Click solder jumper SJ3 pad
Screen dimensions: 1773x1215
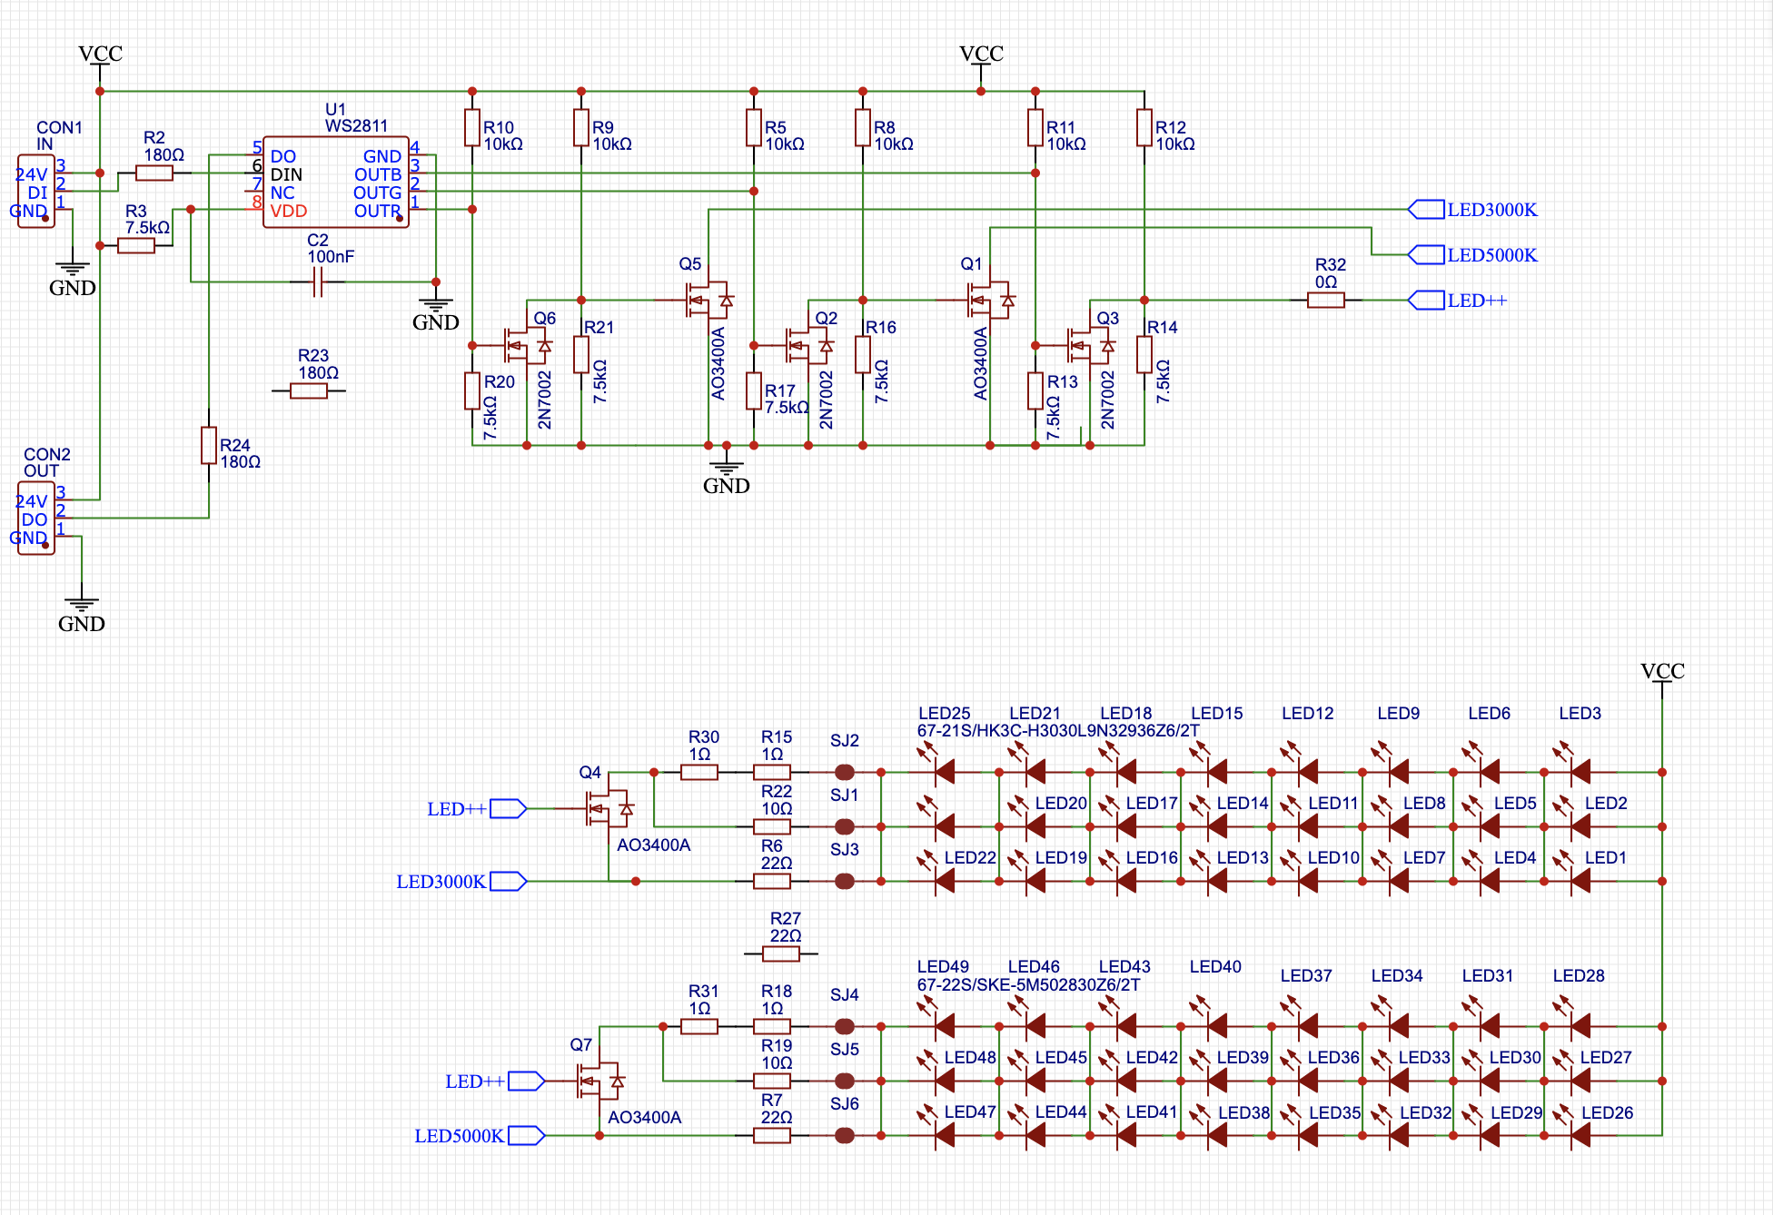[845, 881]
